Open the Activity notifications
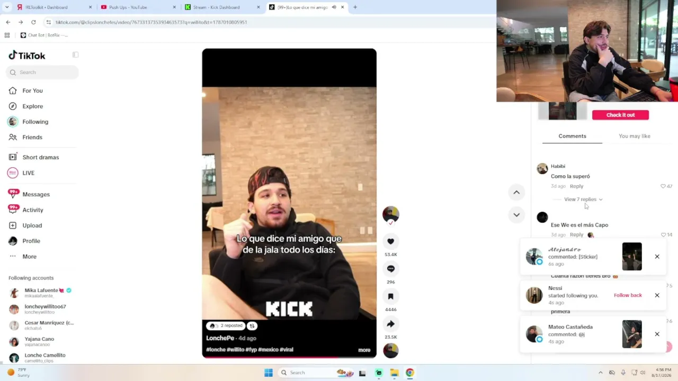Viewport: 678px width, 381px height. [32, 210]
